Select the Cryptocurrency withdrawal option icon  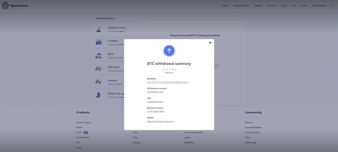coord(99,29)
